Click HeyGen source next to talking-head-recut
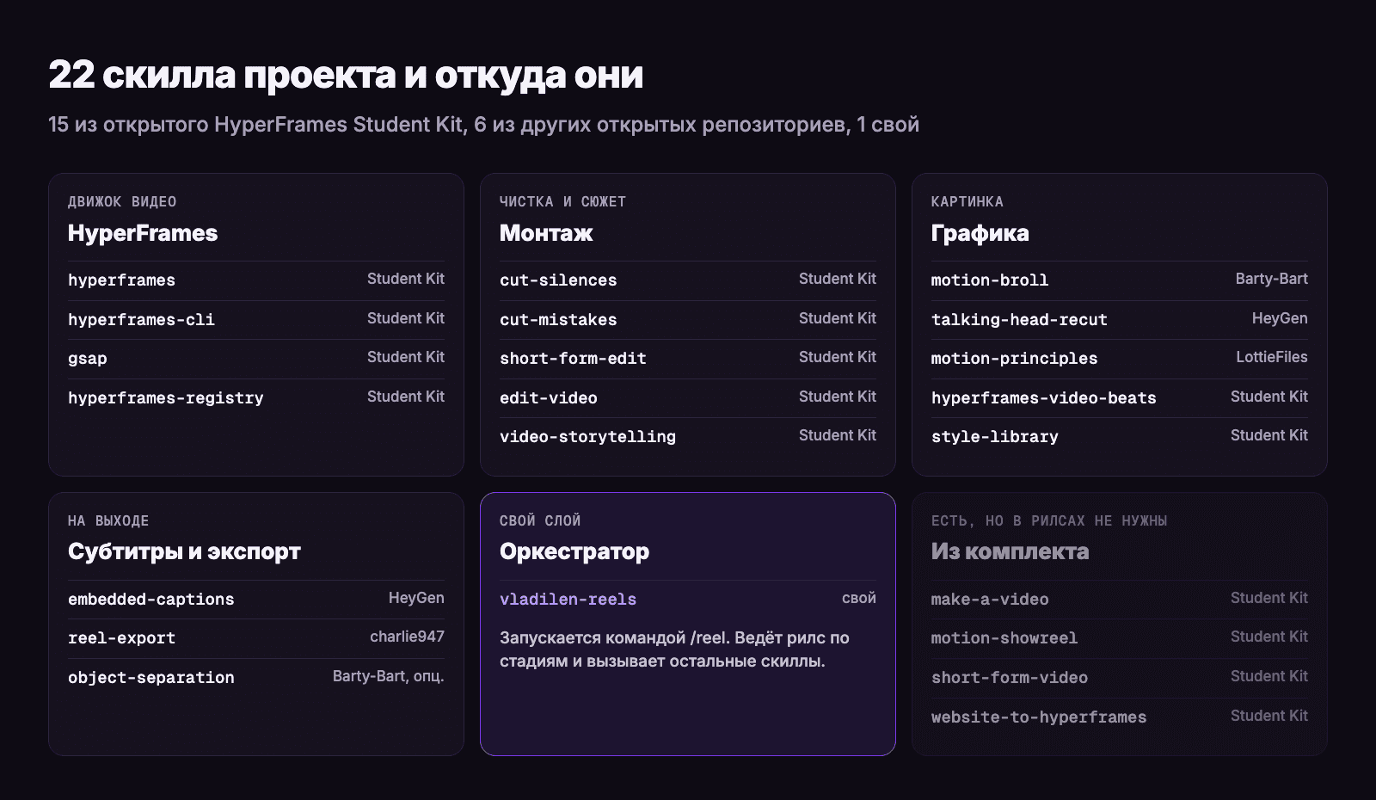The image size is (1376, 800). 1280,318
